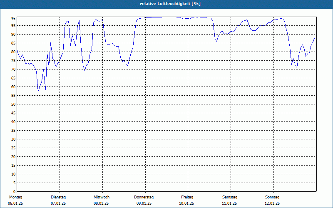Click the date 08.01.25
The width and height of the screenshot is (333, 208).
(101, 203)
